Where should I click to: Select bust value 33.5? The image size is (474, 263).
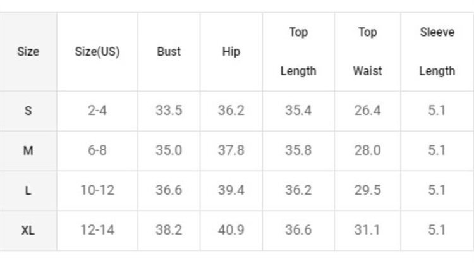(x=169, y=111)
